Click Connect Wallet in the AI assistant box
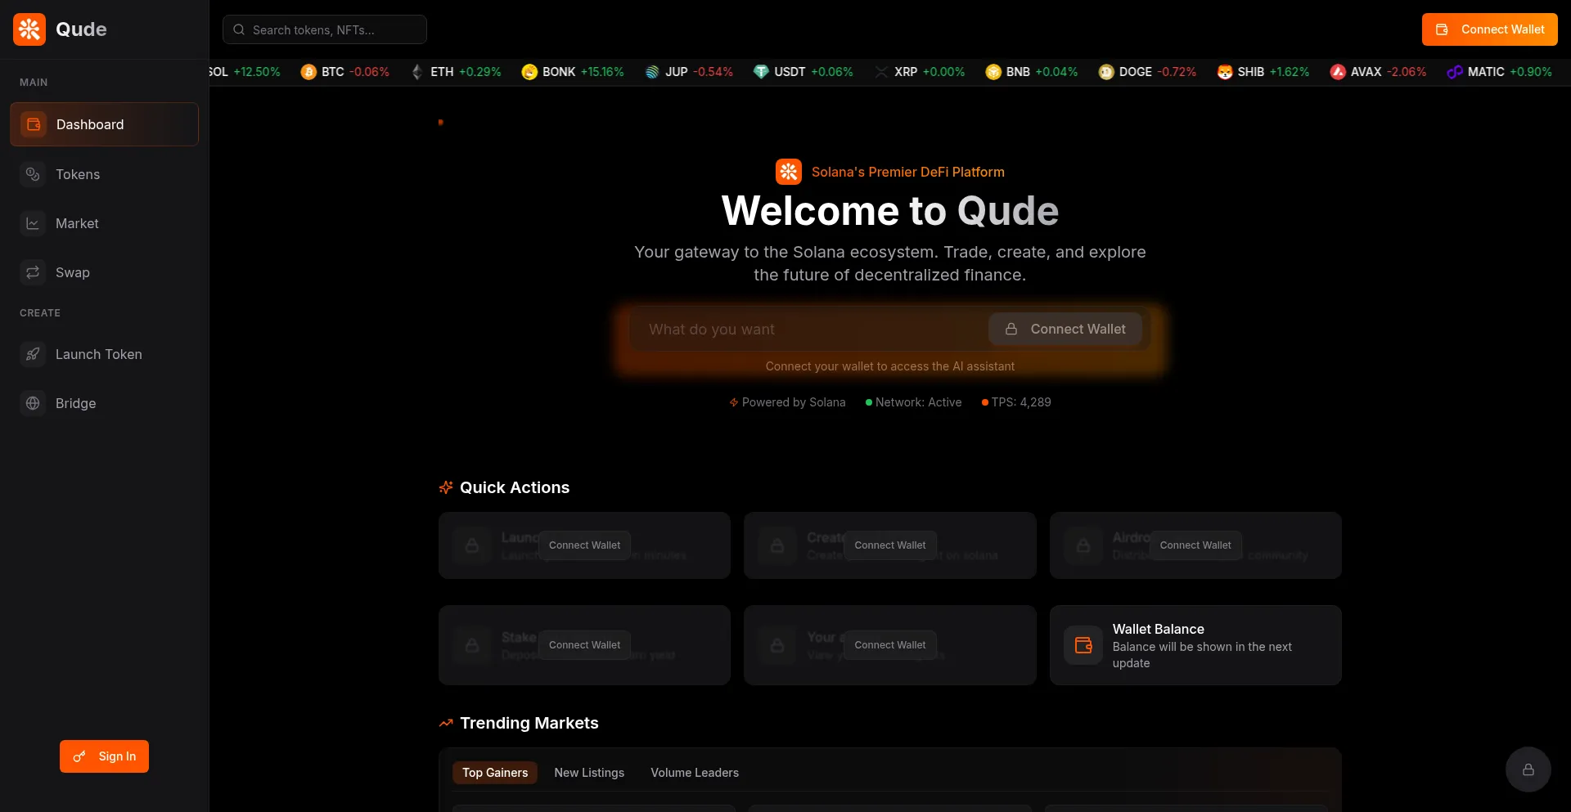Viewport: 1571px width, 812px height. coord(1065,329)
